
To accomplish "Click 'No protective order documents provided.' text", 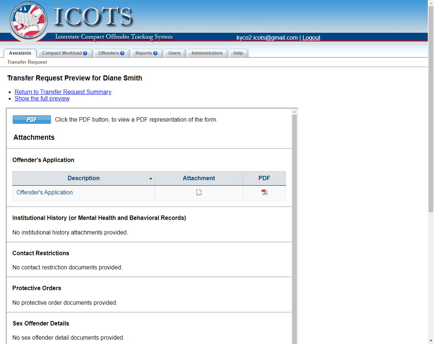I will click(x=65, y=303).
